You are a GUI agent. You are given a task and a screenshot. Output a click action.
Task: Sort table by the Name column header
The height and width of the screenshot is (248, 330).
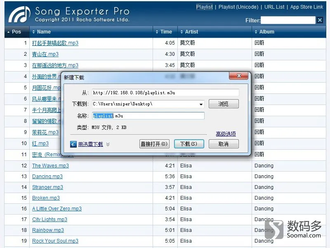(x=91, y=32)
